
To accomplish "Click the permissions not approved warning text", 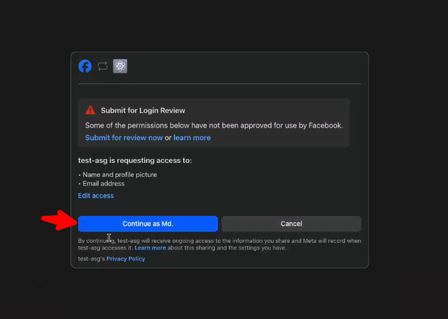I will (x=214, y=126).
